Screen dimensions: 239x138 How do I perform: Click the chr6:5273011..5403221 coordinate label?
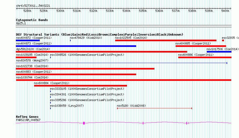point(33,6)
